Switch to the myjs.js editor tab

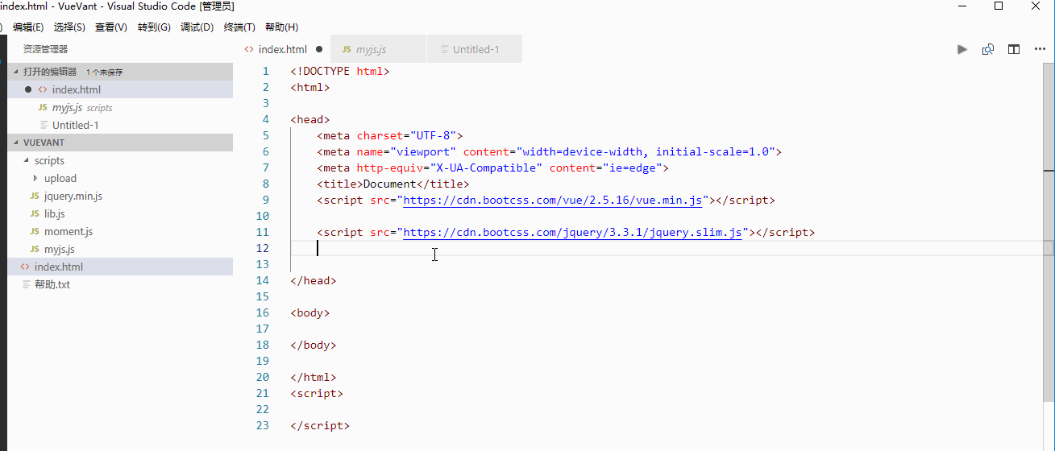pos(379,49)
